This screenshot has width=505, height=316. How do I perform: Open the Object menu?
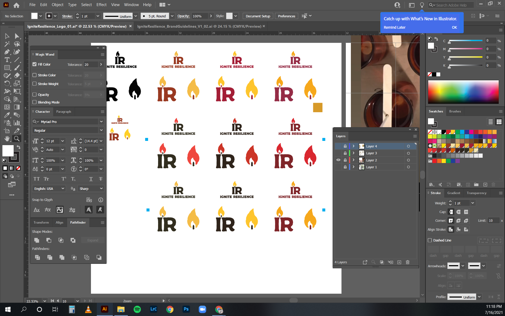pyautogui.click(x=57, y=5)
